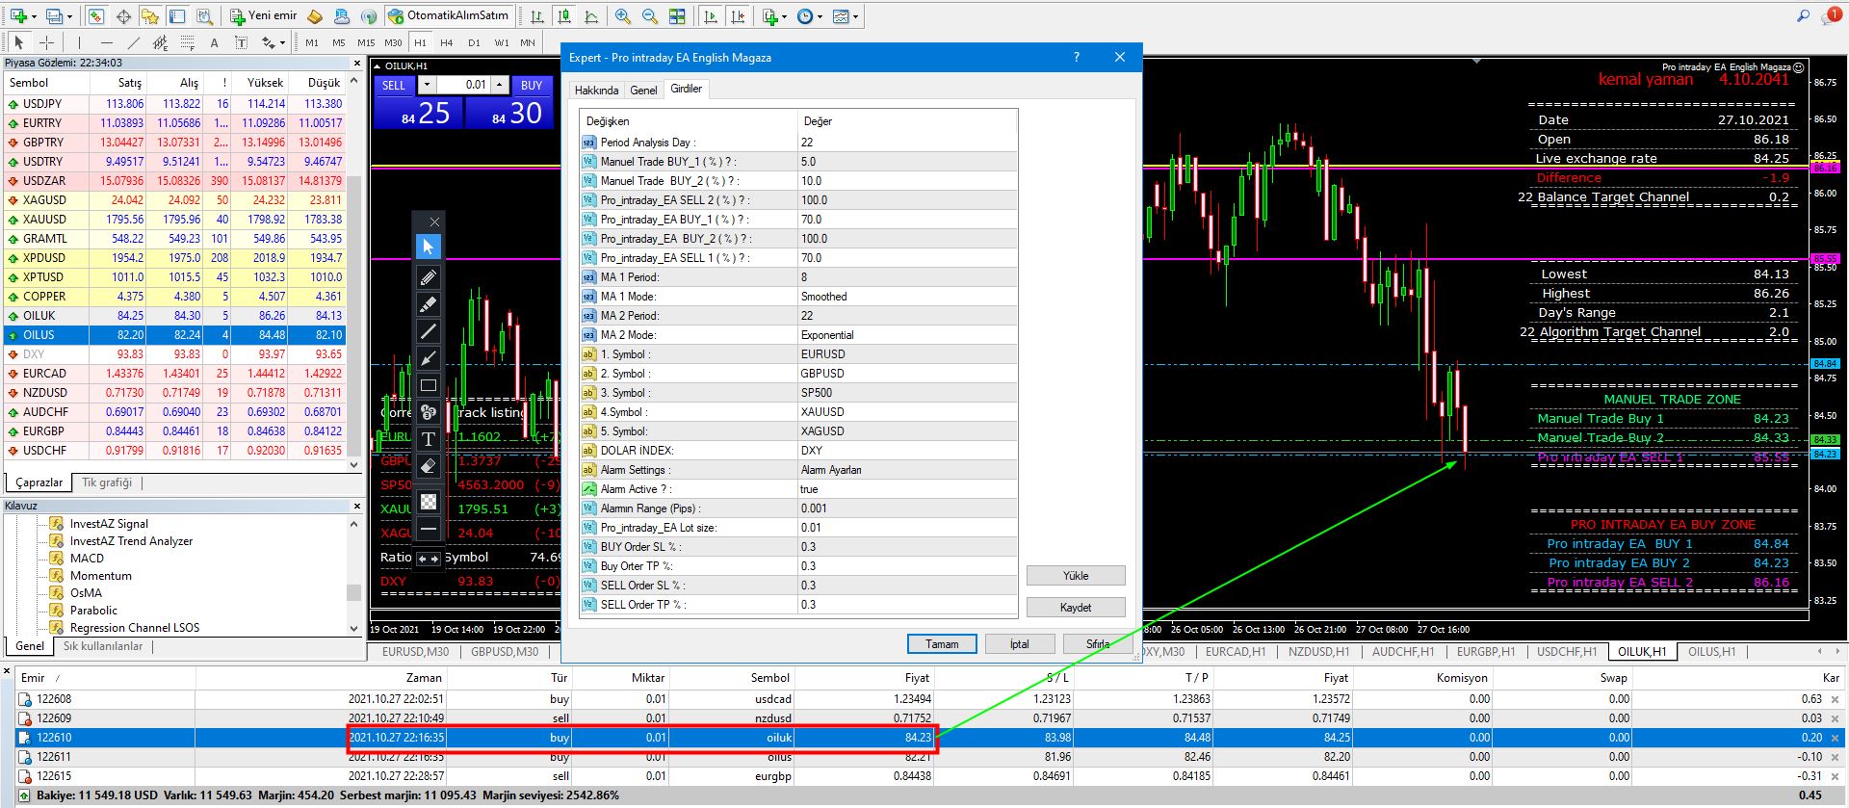
Task: Toggle the Navigator star-folder icon
Action: point(150,16)
